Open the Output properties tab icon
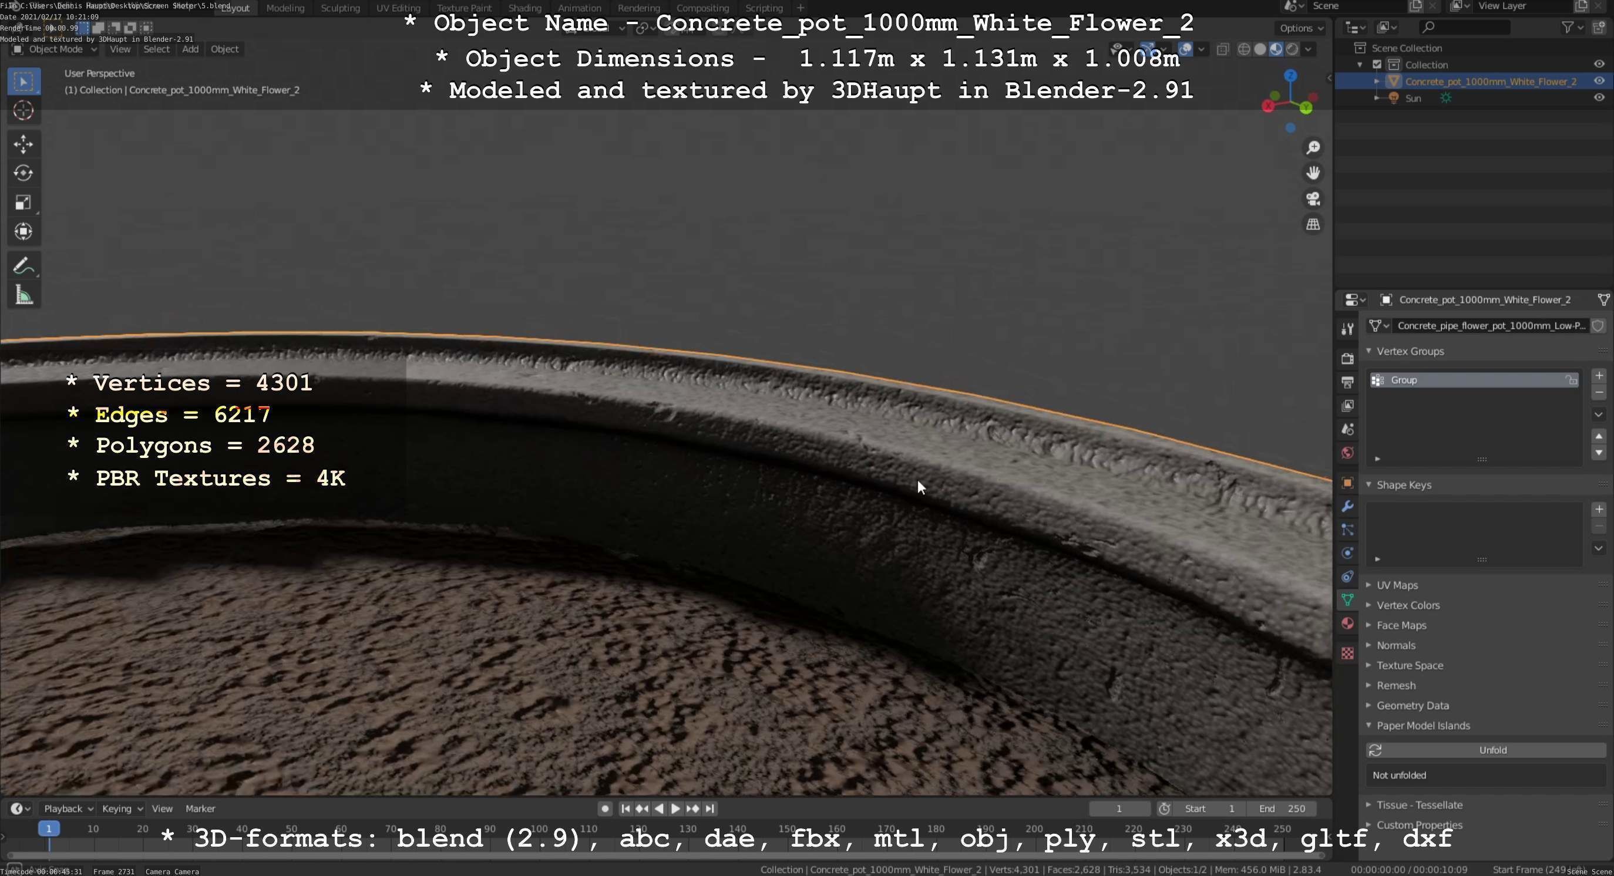 (1348, 382)
